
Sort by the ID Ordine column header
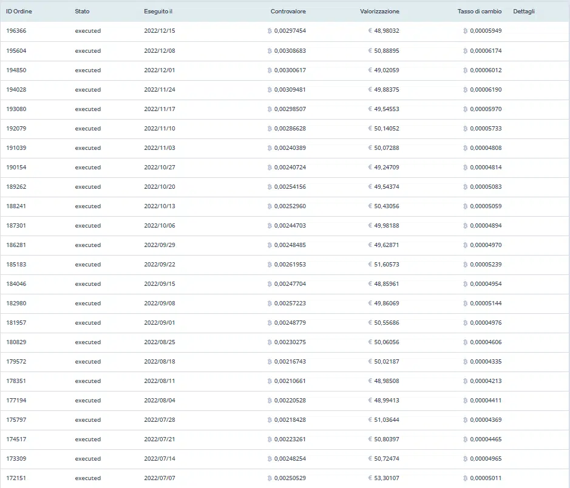click(x=19, y=12)
